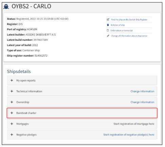Click the plus icon beside Mortgages

coord(12,124)
